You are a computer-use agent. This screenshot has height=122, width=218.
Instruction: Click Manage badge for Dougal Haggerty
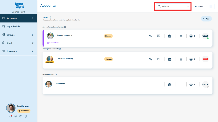pyautogui.click(x=108, y=36)
